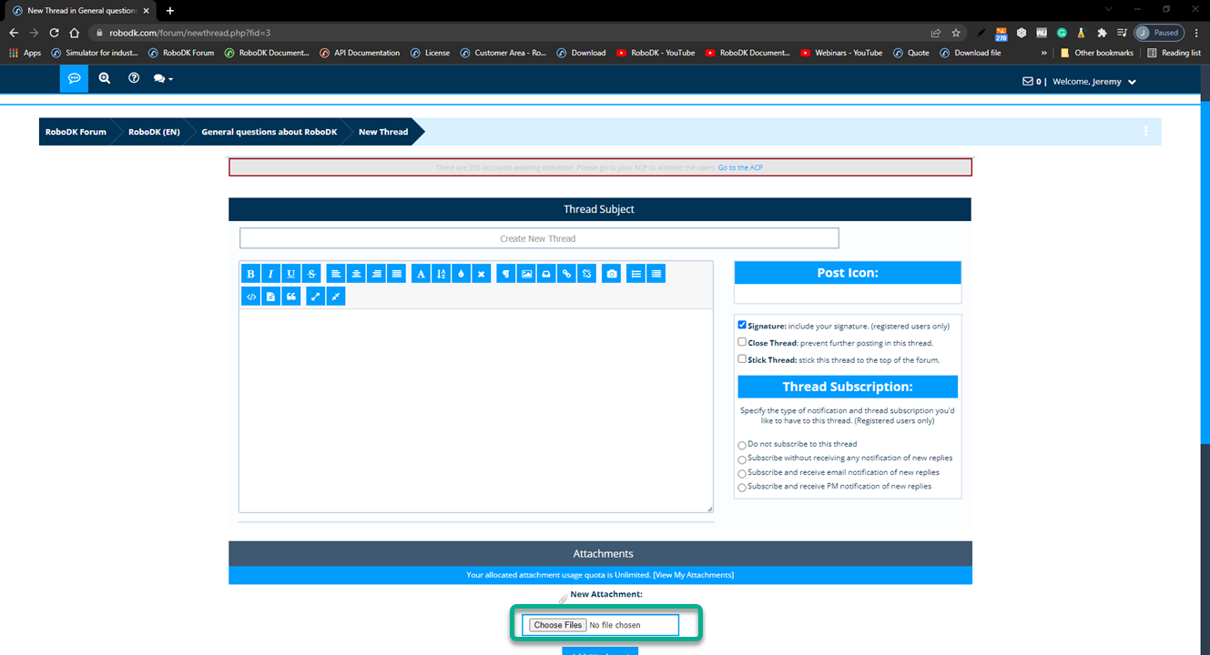Click the New Thread breadcrumb

tap(383, 132)
